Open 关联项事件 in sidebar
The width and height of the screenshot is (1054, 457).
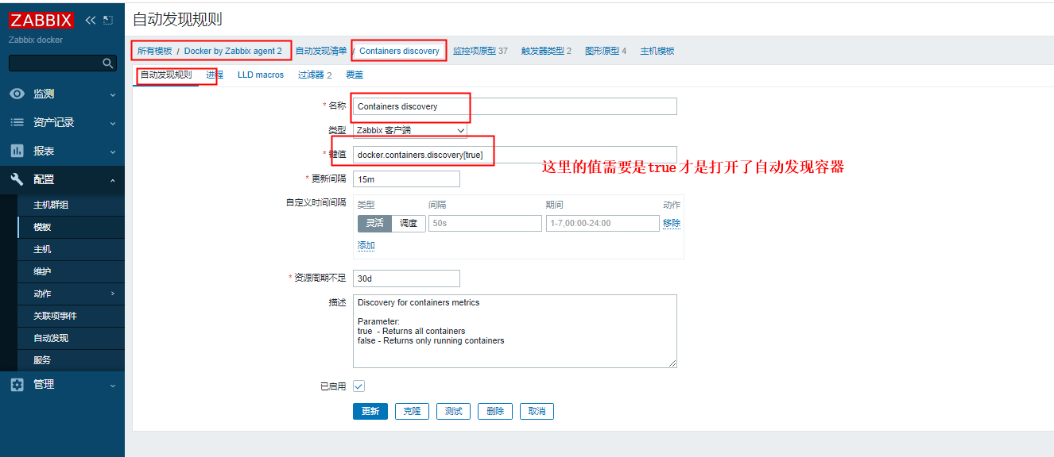click(55, 316)
